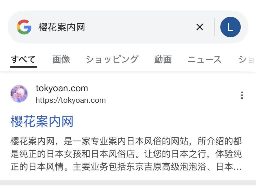
Task: Switch to the ショッピング tab
Action: point(112,59)
